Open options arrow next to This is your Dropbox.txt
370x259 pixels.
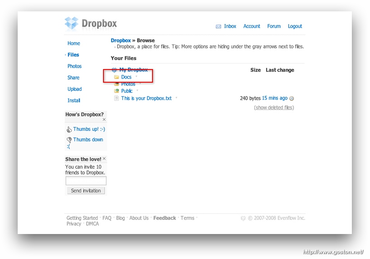176,98
